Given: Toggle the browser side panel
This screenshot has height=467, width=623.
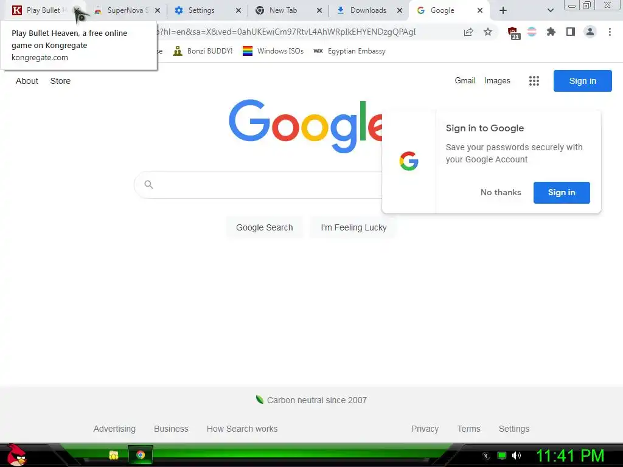Looking at the screenshot, I should pos(571,32).
